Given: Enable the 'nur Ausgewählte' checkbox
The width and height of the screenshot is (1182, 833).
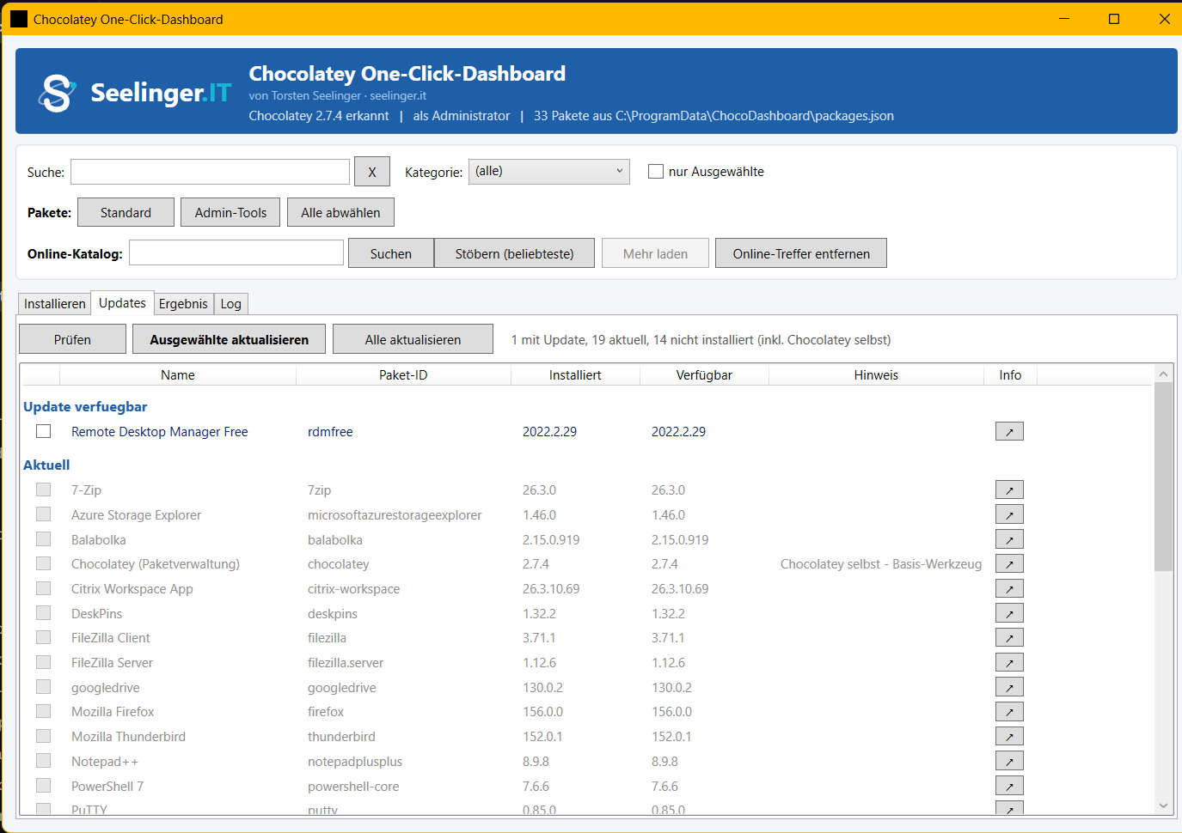Looking at the screenshot, I should (x=656, y=172).
